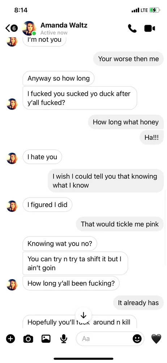Screen dimensions: 167x363
Task: Tap avatar beside "I figured I did"
Action: click(12, 206)
